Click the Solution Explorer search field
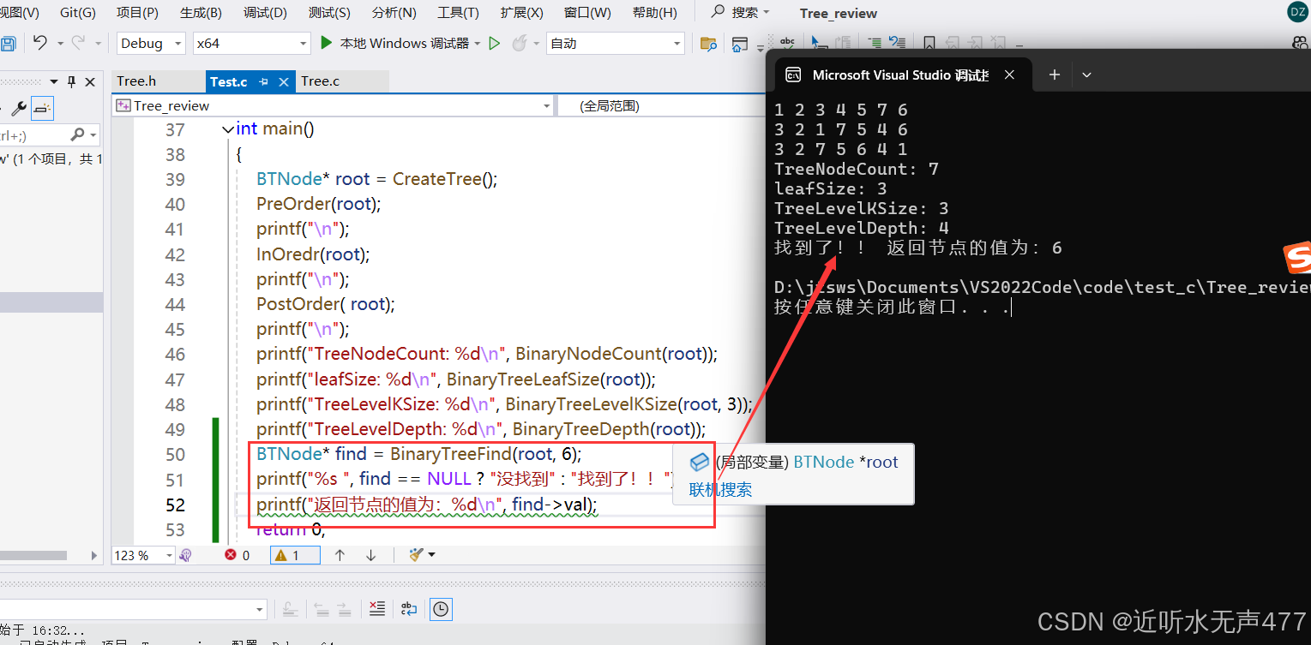The image size is (1311, 645). click(x=34, y=135)
